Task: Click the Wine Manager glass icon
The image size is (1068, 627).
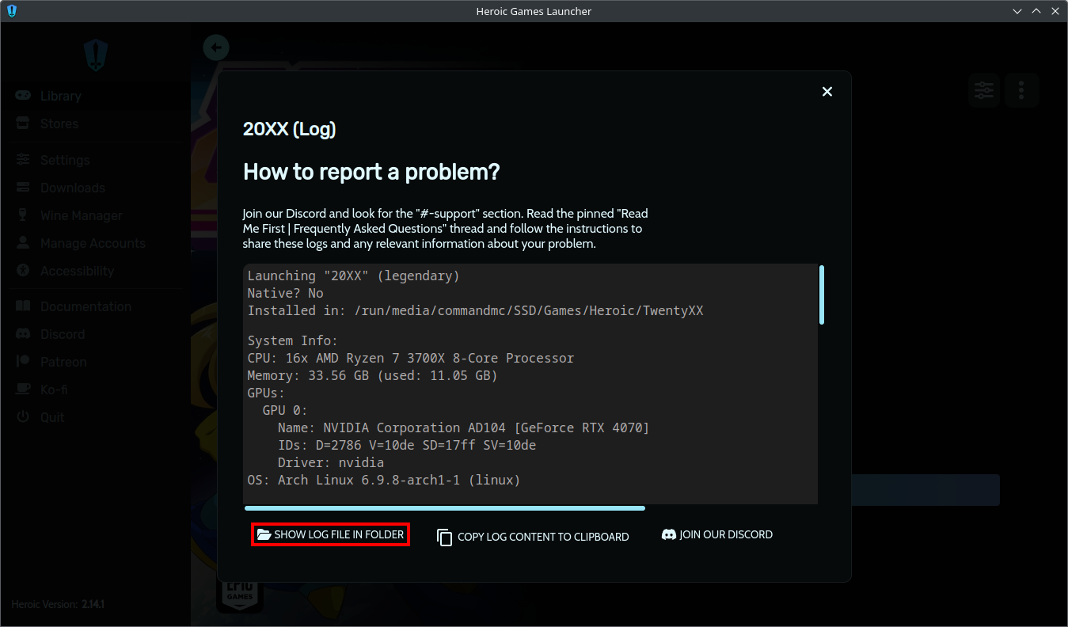Action: (23, 215)
